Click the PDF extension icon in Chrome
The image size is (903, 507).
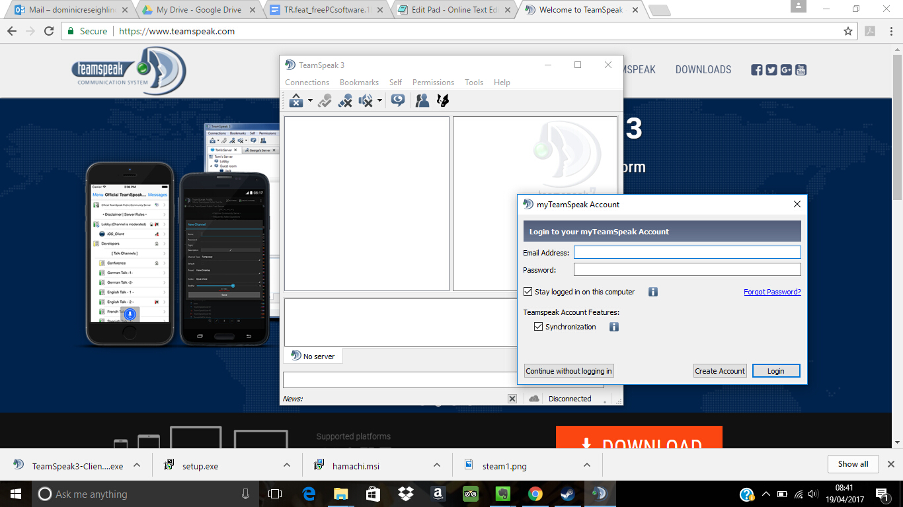[870, 31]
